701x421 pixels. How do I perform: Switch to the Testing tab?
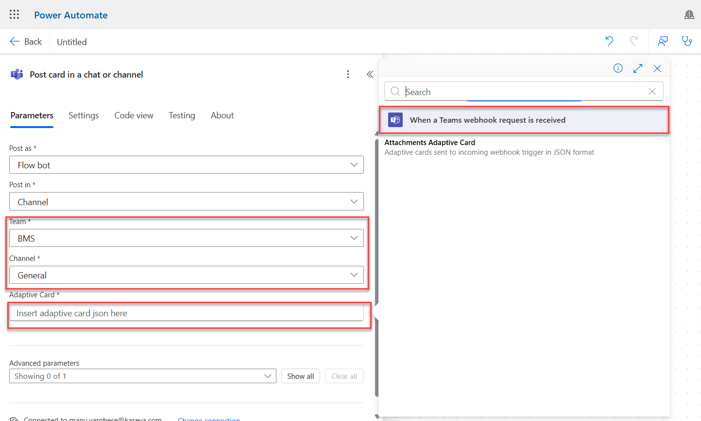pyautogui.click(x=182, y=115)
